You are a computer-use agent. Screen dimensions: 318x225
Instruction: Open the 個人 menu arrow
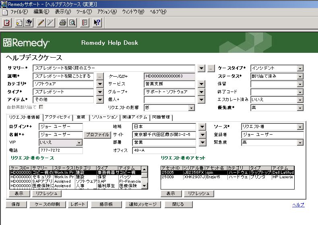(201, 100)
